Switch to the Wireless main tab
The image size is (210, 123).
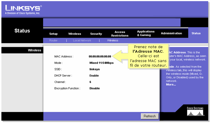75,34
